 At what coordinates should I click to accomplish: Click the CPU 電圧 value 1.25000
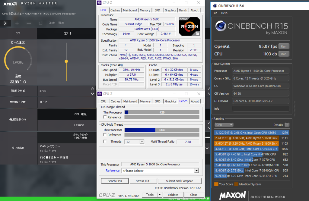[x=79, y=125]
